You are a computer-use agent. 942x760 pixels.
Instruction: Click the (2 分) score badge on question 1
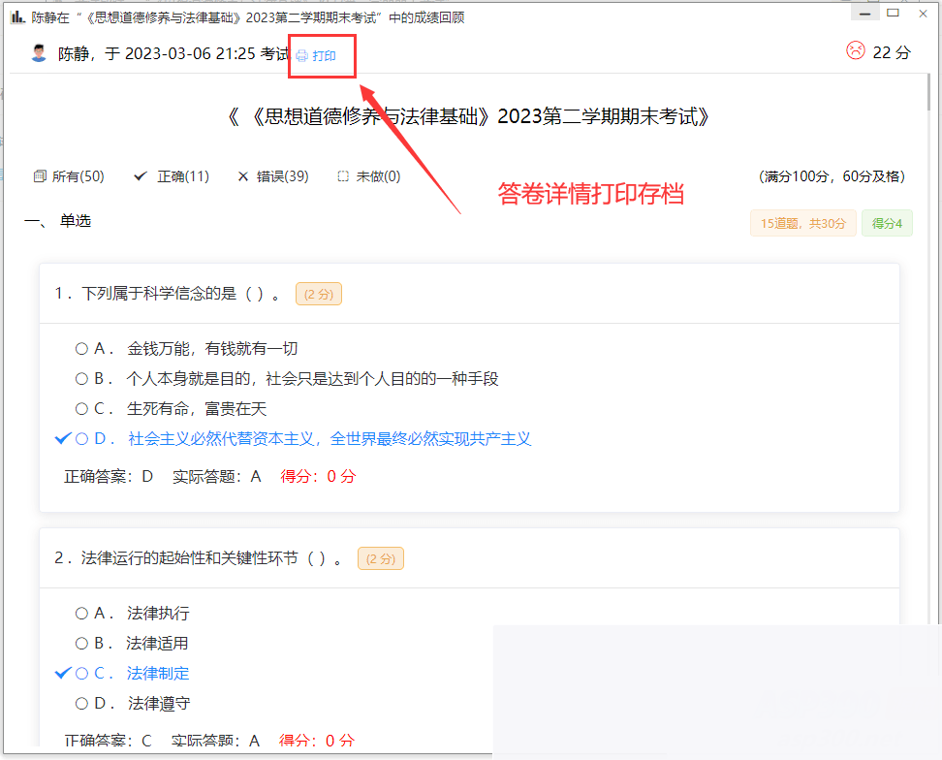point(318,294)
